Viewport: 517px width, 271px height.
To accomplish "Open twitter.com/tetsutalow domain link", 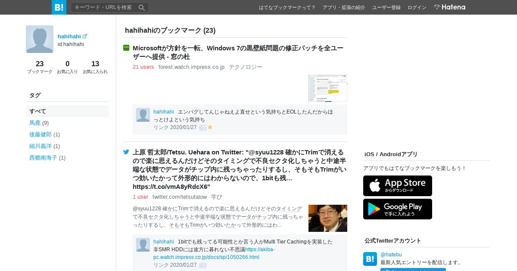I will click(x=180, y=197).
